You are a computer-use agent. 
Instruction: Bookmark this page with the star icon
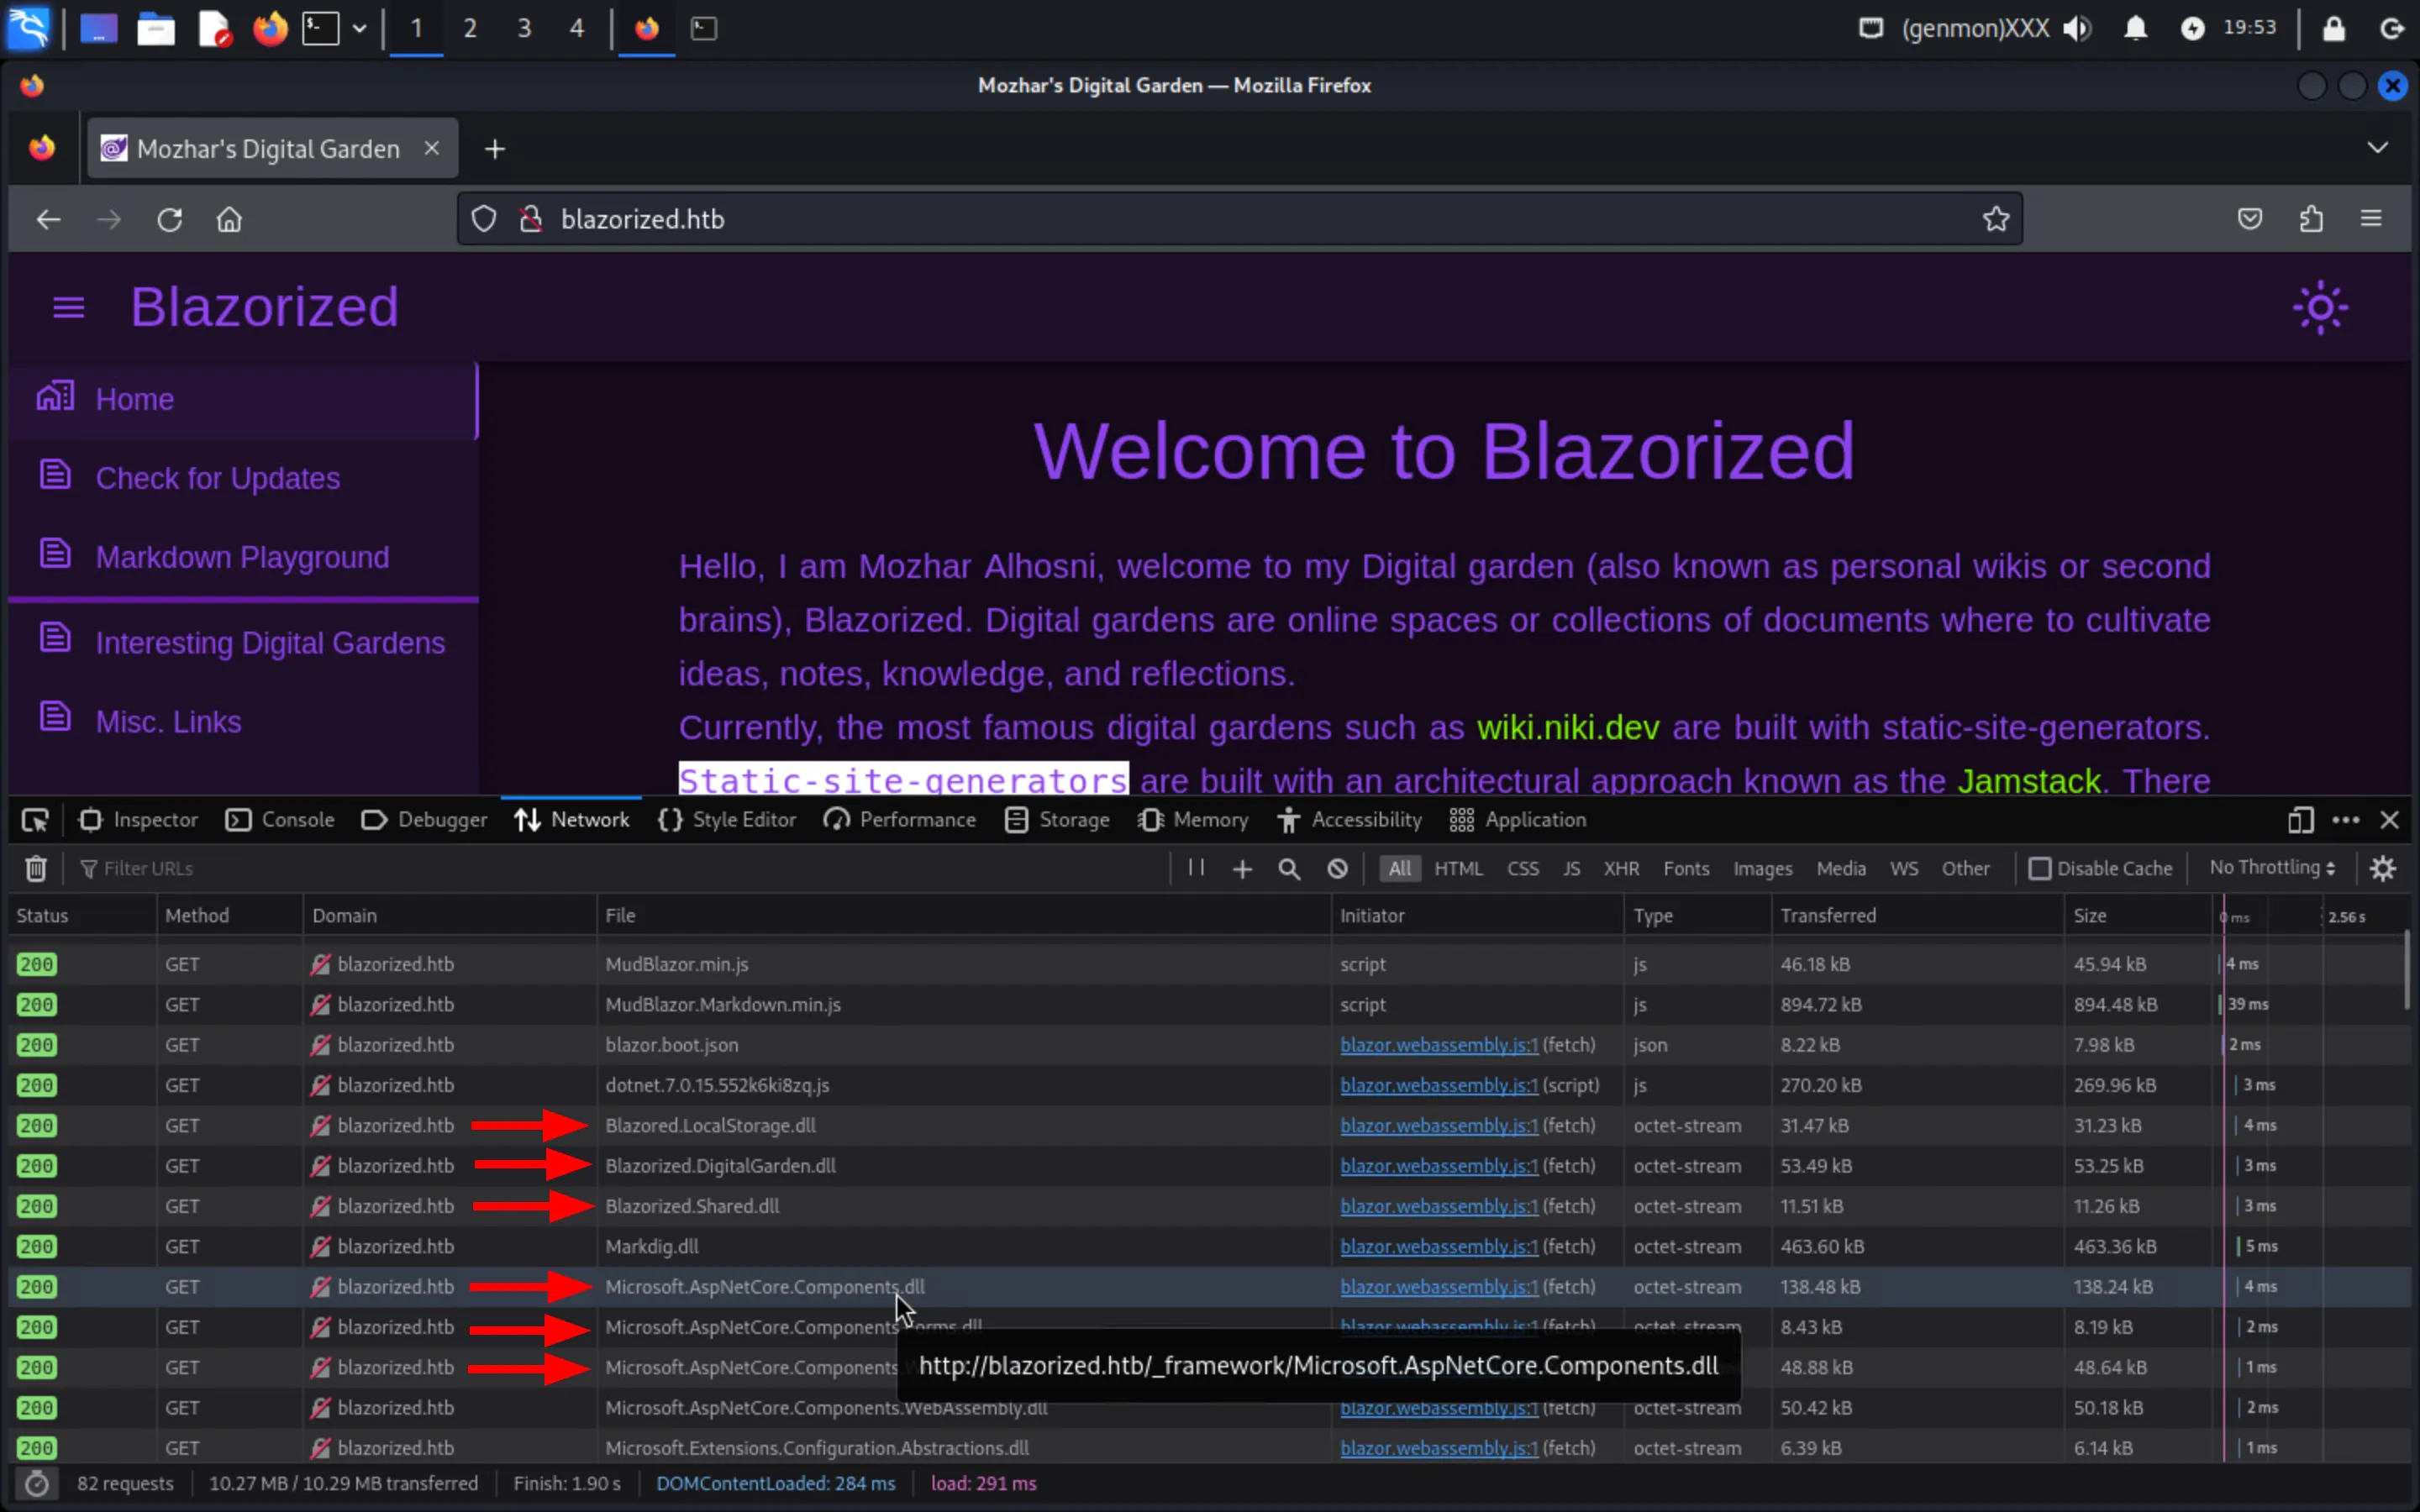coord(1996,219)
